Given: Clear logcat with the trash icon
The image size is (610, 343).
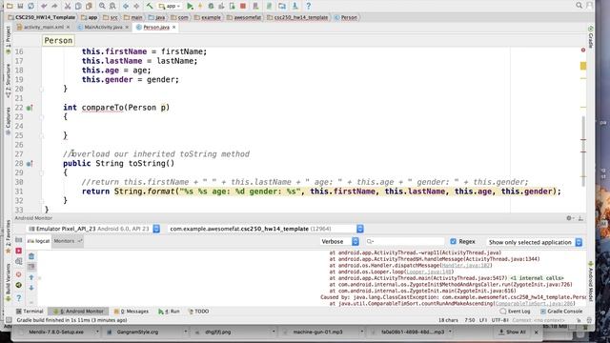Looking at the screenshot, I should (x=31, y=256).
